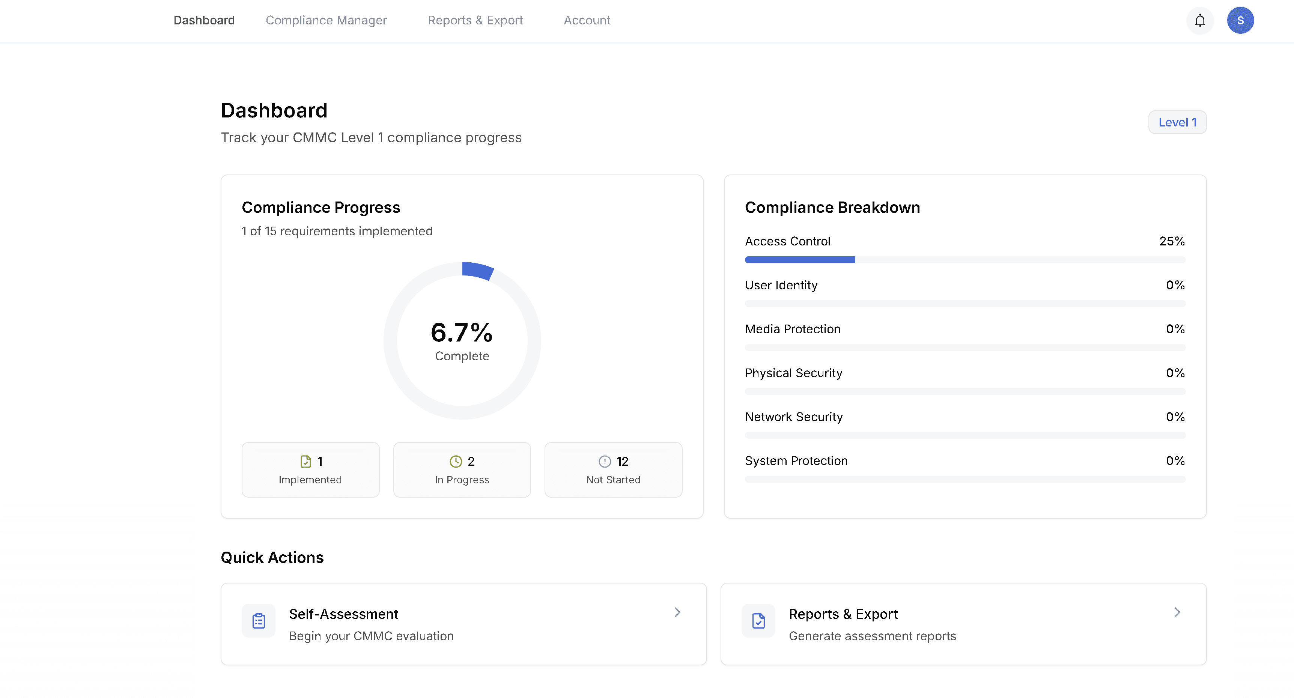Viewport: 1294px width, 698px height.
Task: Click the Self-Assessment clipboard icon
Action: [x=259, y=621]
